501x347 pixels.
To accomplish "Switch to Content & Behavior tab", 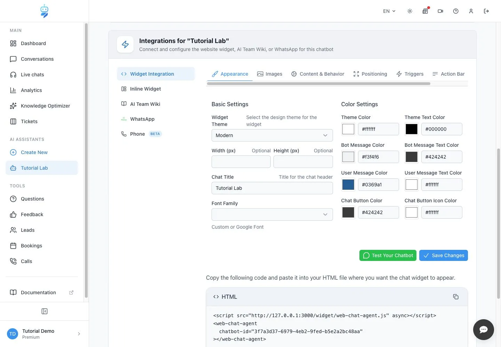I will (x=318, y=74).
